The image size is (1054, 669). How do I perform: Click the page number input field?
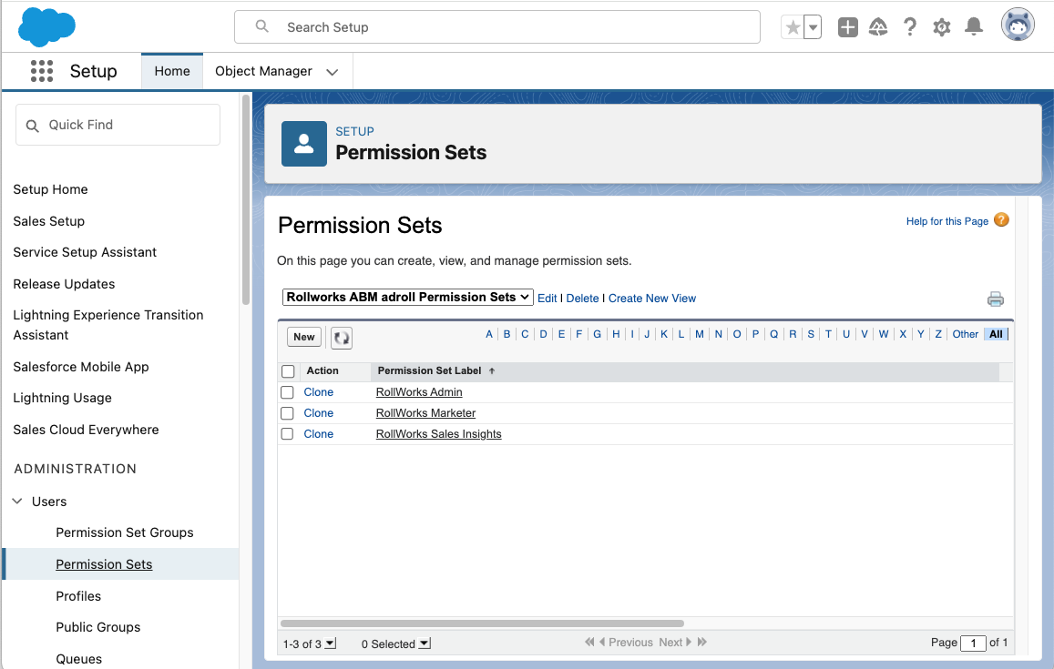point(973,644)
